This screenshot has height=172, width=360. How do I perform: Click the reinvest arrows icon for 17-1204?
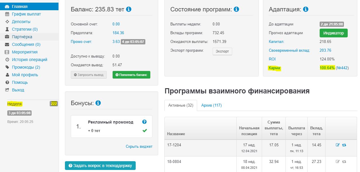point(344,145)
